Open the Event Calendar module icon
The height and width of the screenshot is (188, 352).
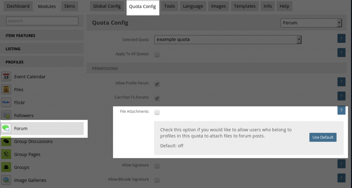click(6, 77)
